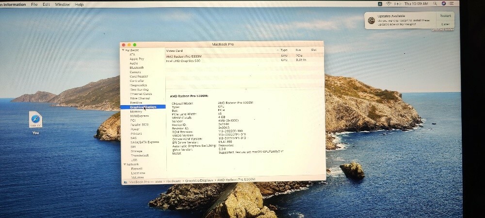
Task: Open Notification Center list icon
Action: pos(452,4)
